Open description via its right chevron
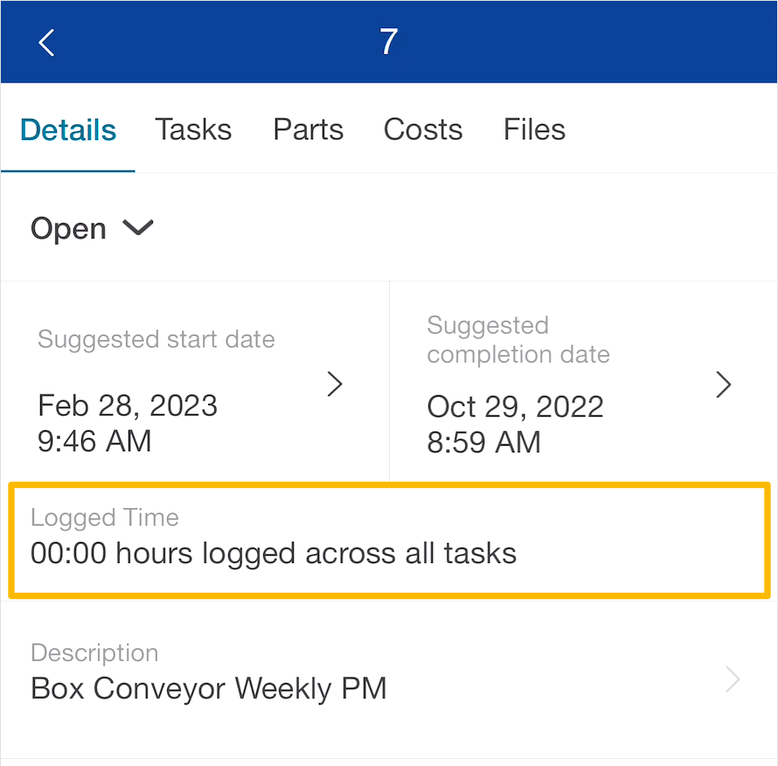Screen dimensions: 778x766 tap(733, 679)
